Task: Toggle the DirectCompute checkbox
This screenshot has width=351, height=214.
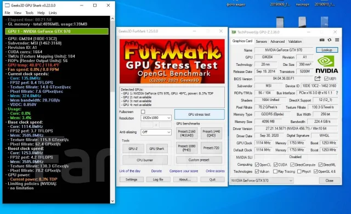Action: point(292,165)
